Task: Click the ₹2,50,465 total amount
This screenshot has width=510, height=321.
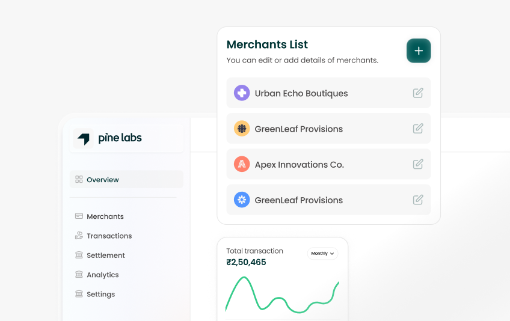Action: (x=246, y=262)
